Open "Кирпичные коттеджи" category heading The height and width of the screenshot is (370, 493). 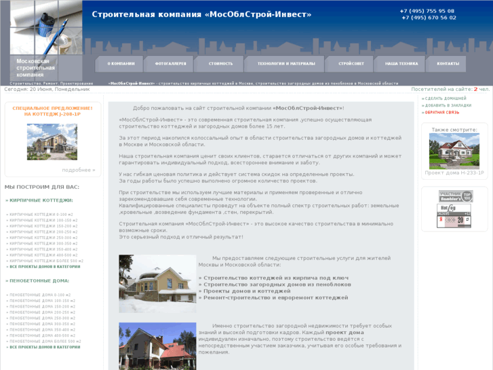(x=41, y=200)
